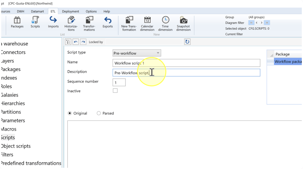
Task: Create a new Snapshot dimension
Action: click(183, 24)
